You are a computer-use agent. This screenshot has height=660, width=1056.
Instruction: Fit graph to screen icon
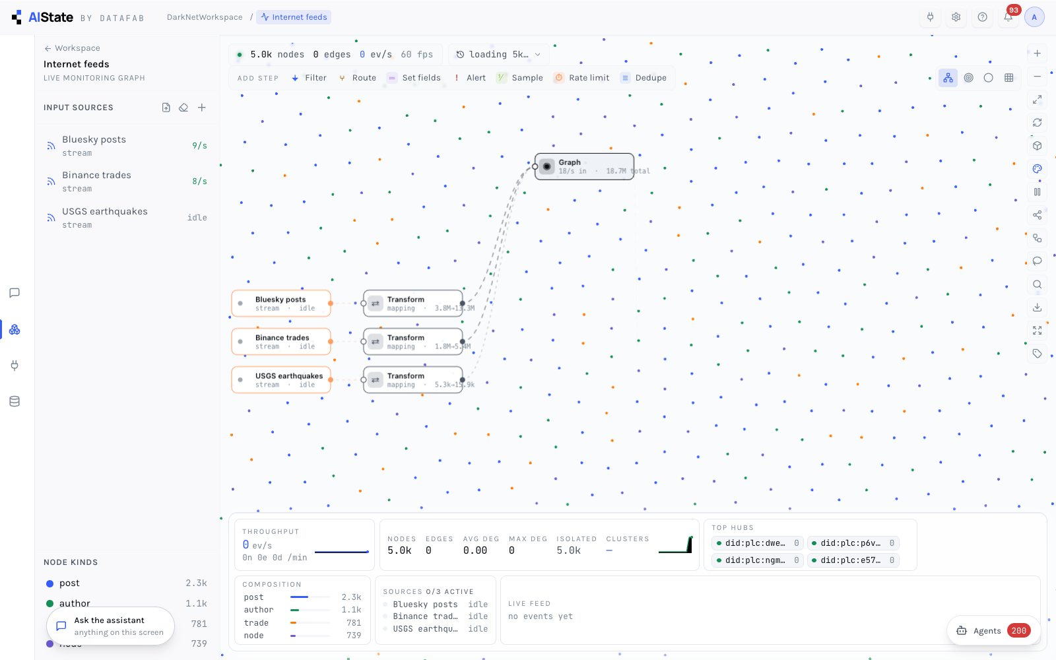[1037, 331]
